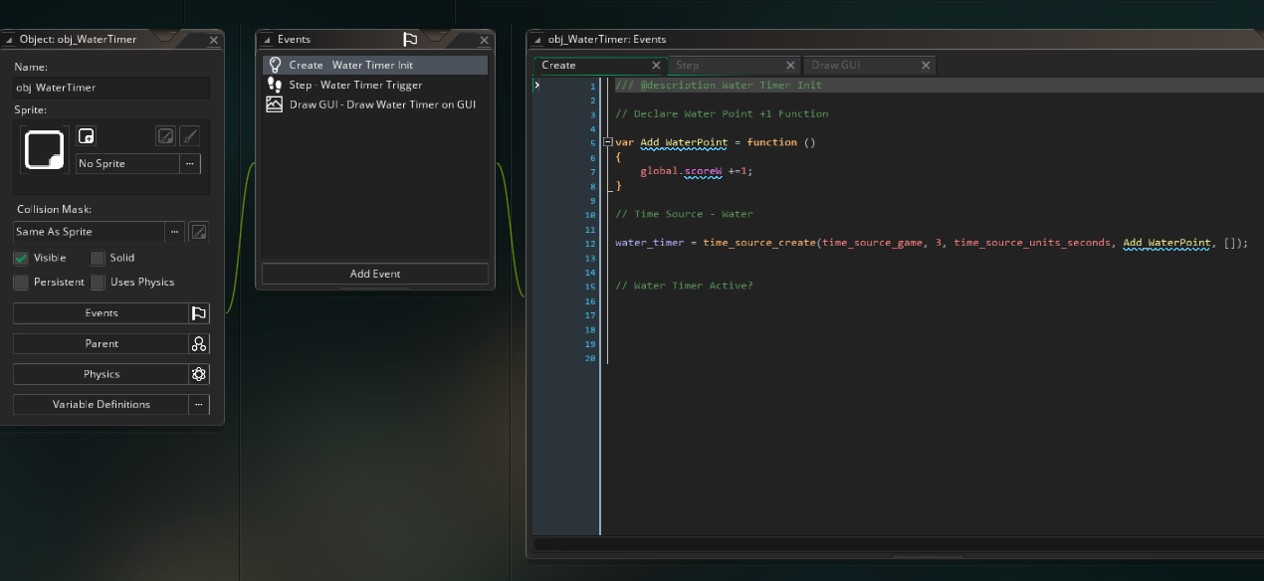Click the comment '// Water Timer Active?'

pos(684,286)
